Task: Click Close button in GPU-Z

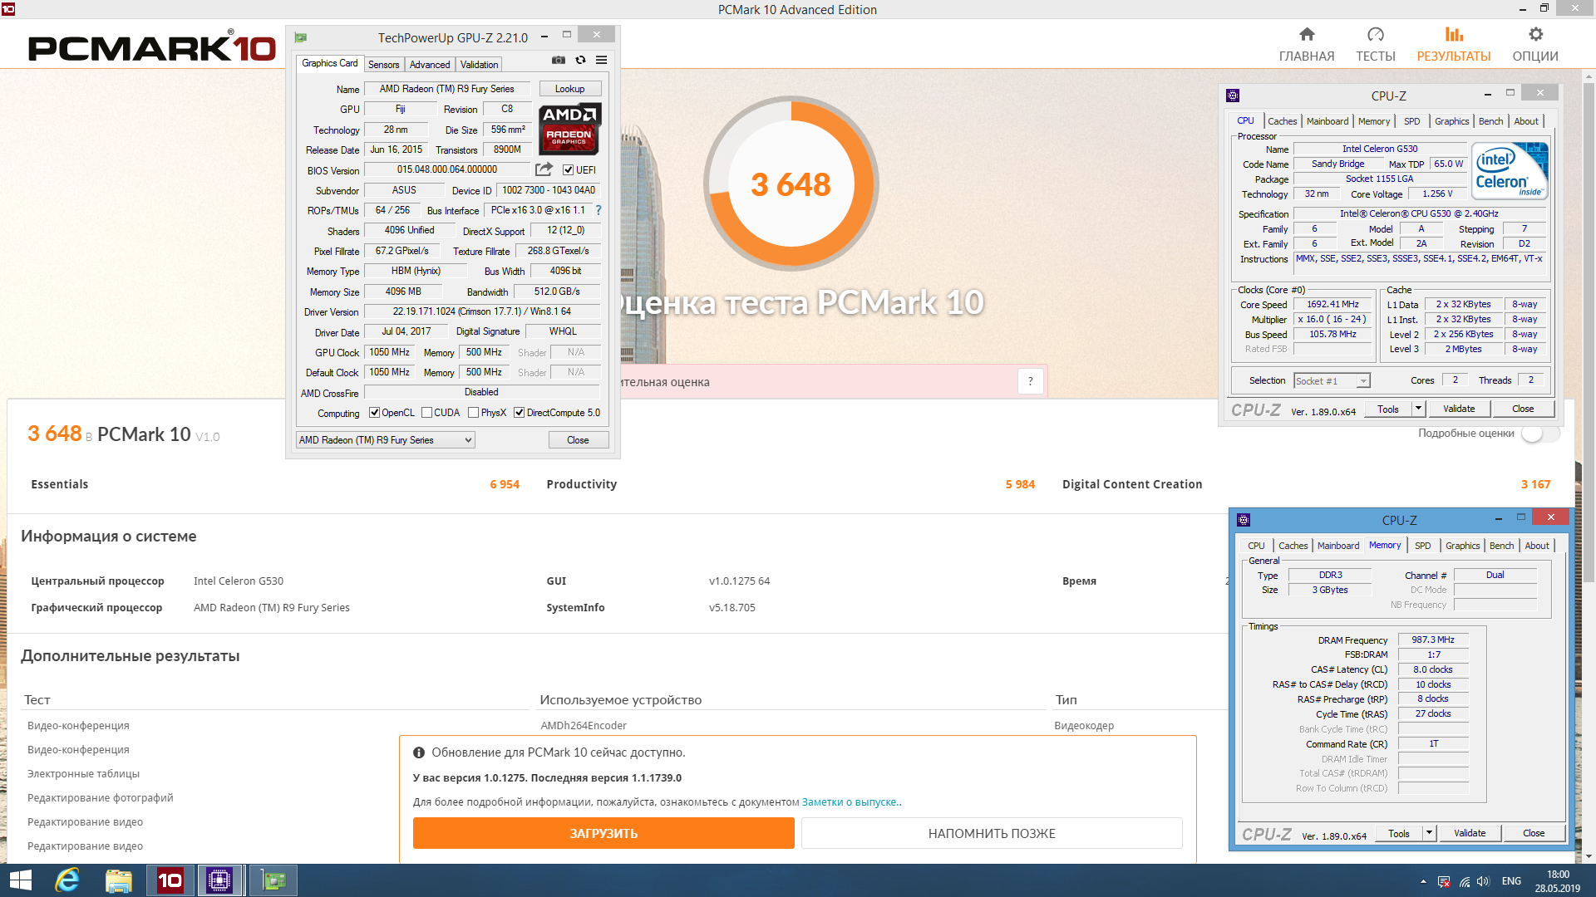Action: (x=579, y=440)
